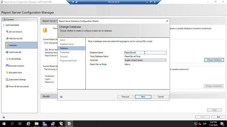Go to the Database Server wizard step
Screen dimensions: 227x127
point(67,44)
